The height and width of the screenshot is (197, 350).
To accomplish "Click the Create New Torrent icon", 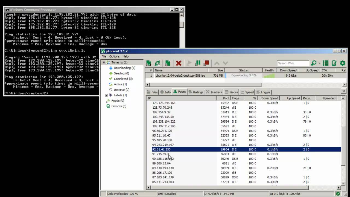I will point(168,63).
